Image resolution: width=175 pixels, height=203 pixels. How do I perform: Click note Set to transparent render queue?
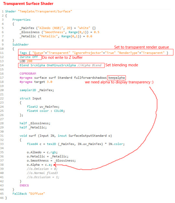coord(142,47)
